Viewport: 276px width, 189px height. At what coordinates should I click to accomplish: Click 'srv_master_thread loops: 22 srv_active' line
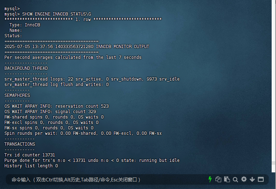click(92, 79)
